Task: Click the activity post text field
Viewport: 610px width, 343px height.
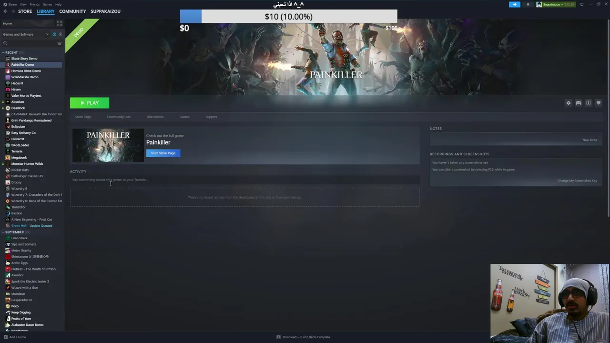Action: [x=245, y=180]
